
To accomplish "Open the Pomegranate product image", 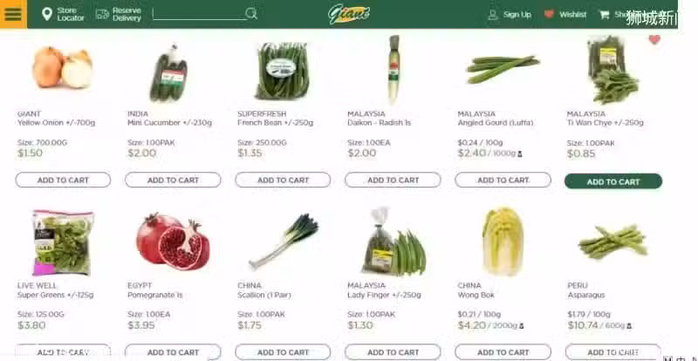I will click(173, 242).
